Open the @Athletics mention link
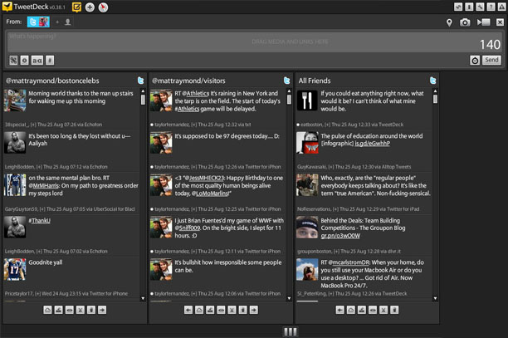Image resolution: width=508 pixels, height=338 pixels. (x=196, y=93)
